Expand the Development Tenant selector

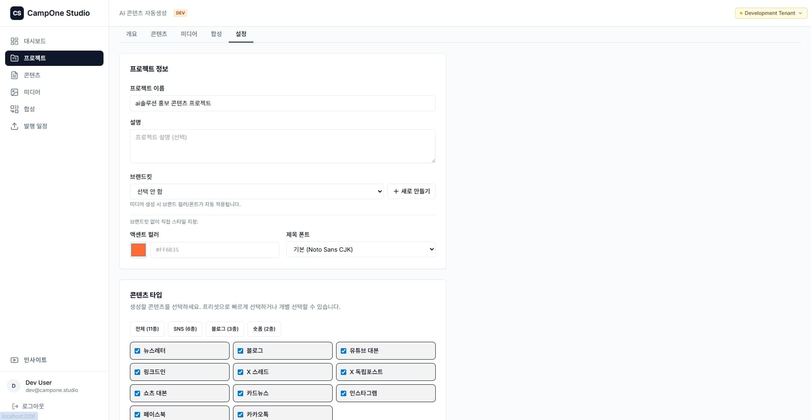[x=771, y=13]
